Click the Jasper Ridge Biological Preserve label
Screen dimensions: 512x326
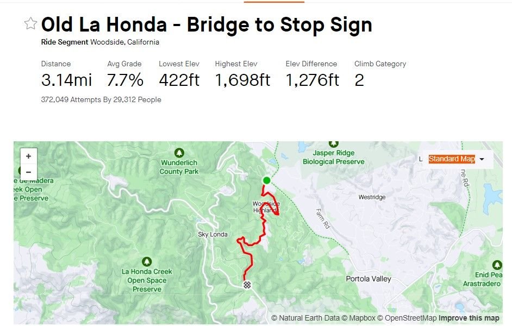coord(333,157)
